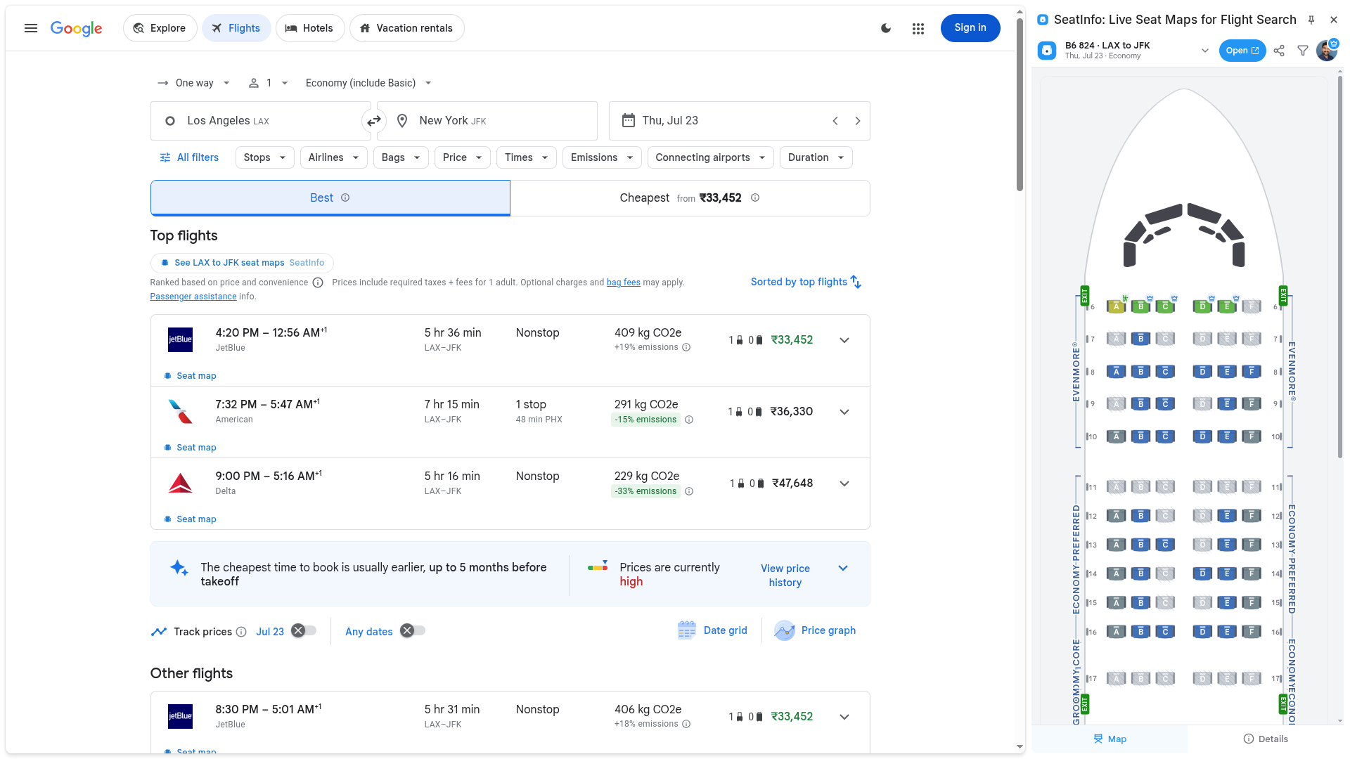The width and height of the screenshot is (1350, 759).
Task: Open All filters
Action: click(189, 157)
